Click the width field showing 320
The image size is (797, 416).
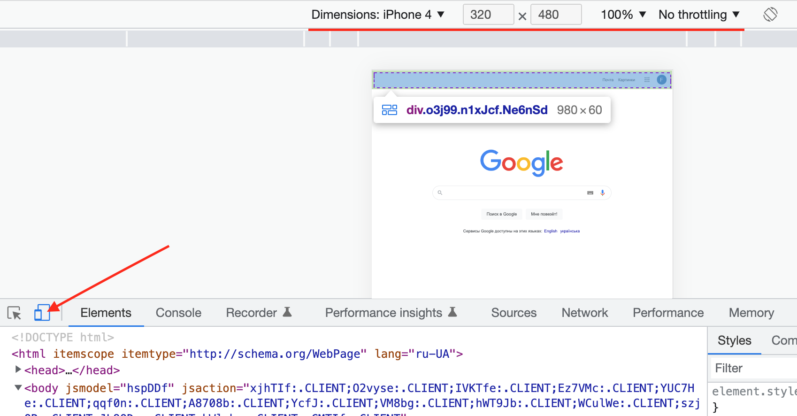(488, 15)
